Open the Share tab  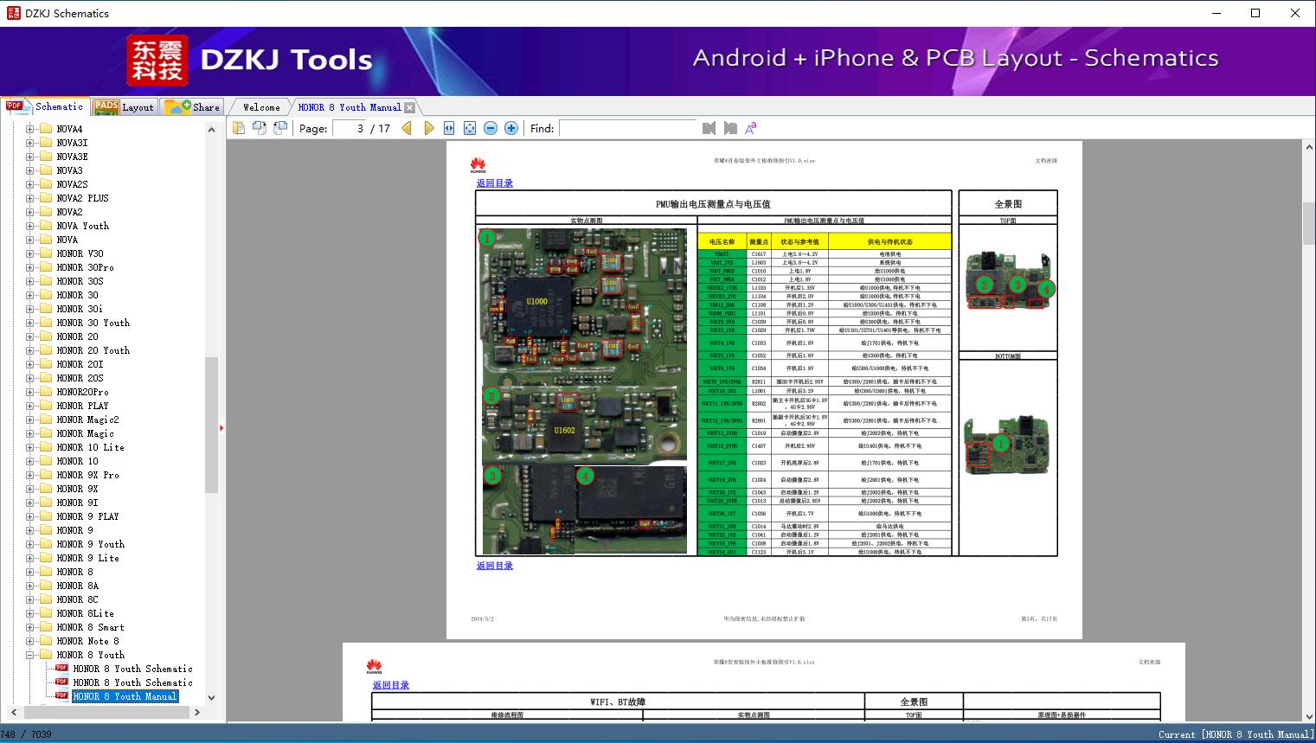192,107
